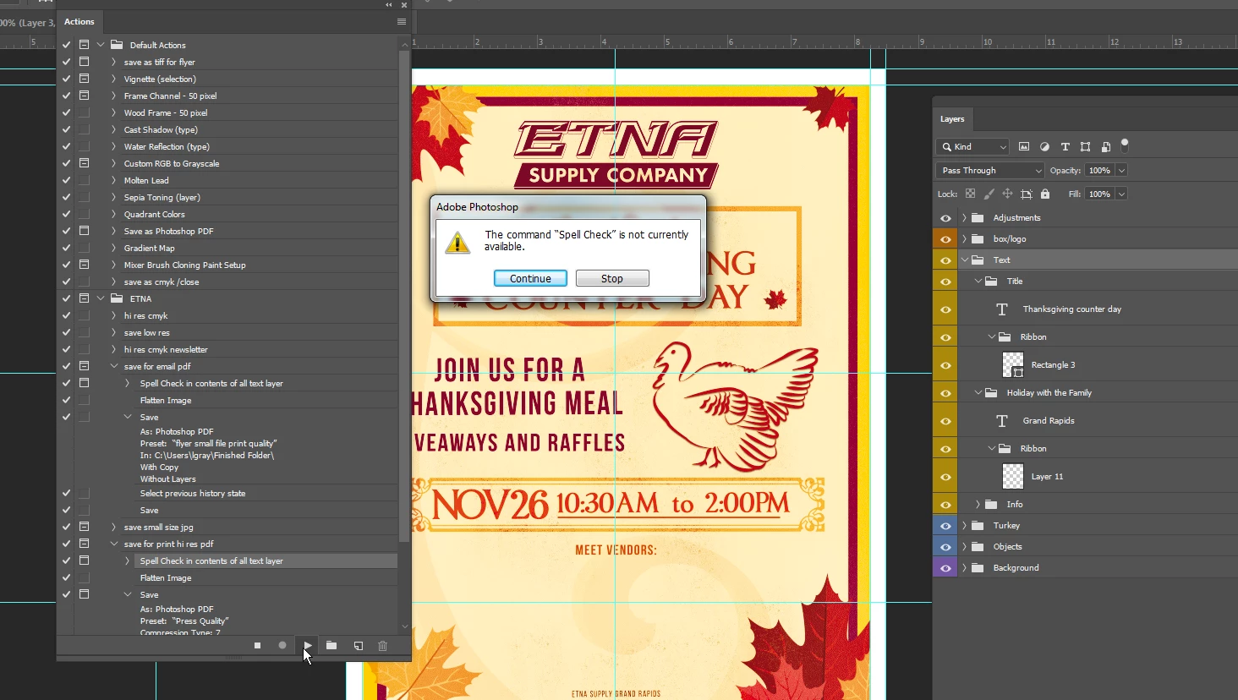
Task: Expand the Info layer group
Action: 978,505
